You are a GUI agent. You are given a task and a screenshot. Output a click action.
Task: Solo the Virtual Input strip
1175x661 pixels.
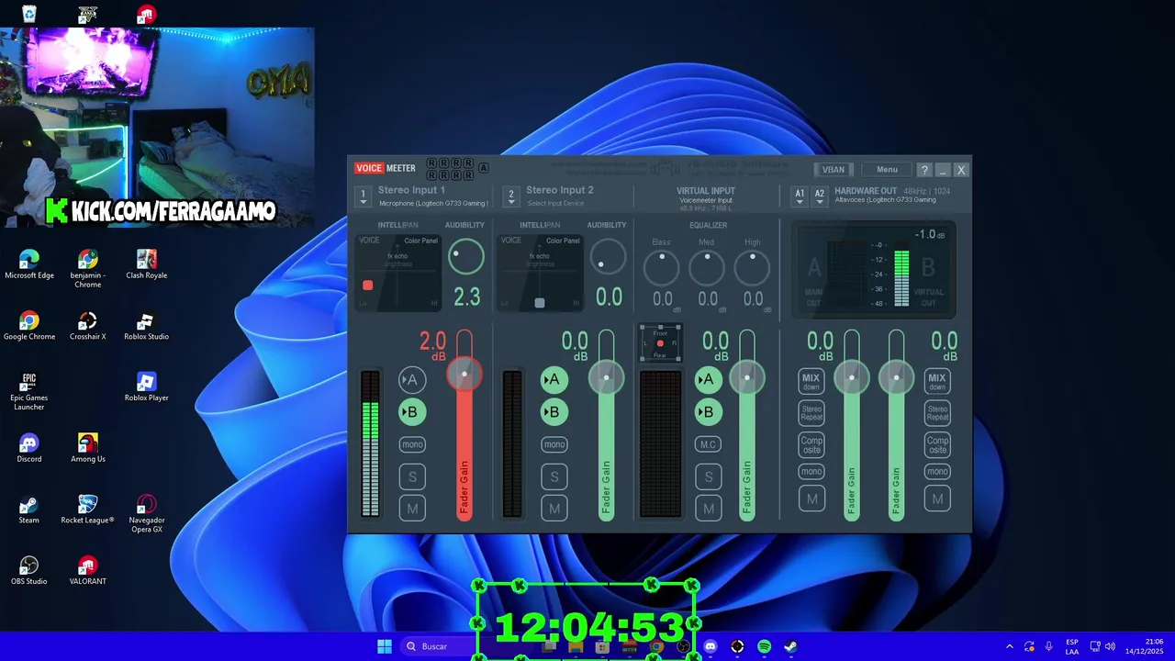[x=708, y=476]
